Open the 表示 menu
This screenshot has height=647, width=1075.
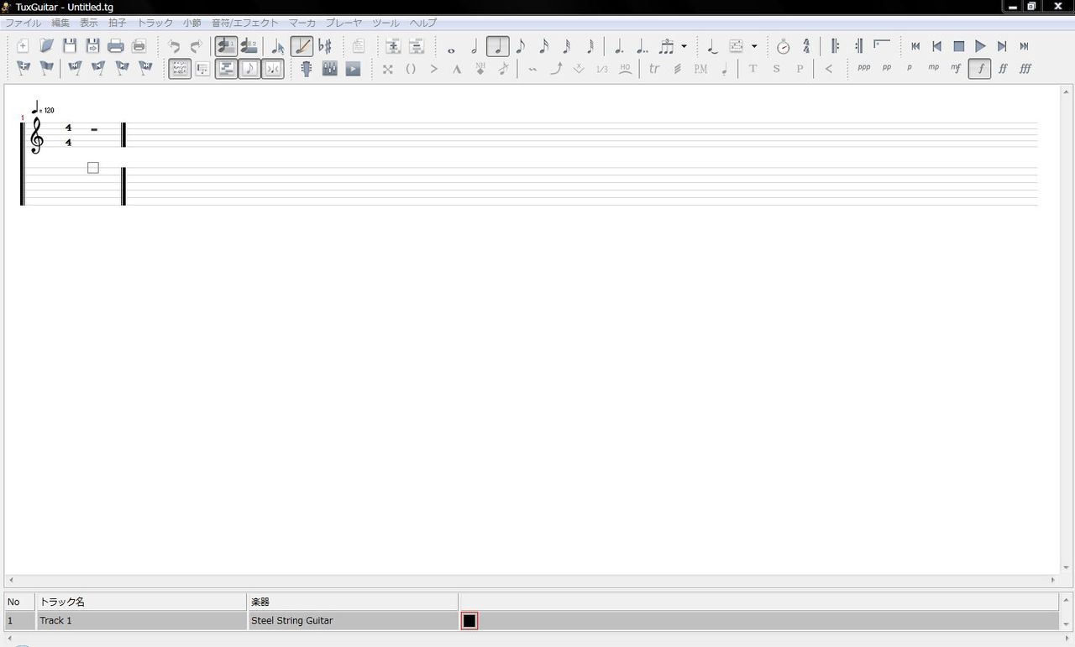pos(89,23)
